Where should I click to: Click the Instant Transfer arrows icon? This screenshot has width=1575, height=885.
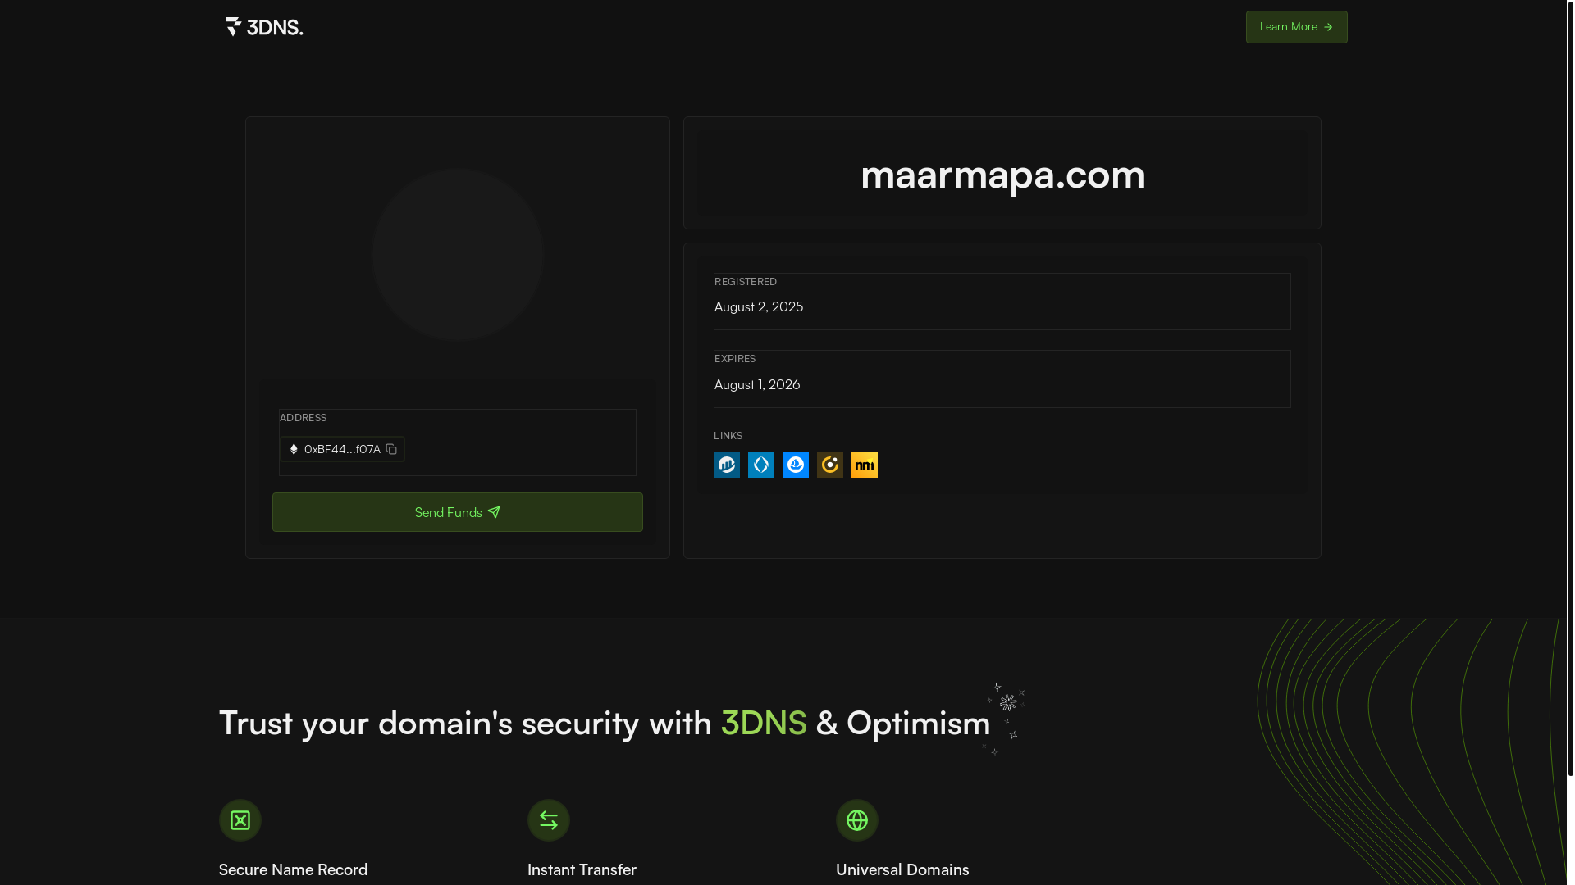(x=549, y=820)
